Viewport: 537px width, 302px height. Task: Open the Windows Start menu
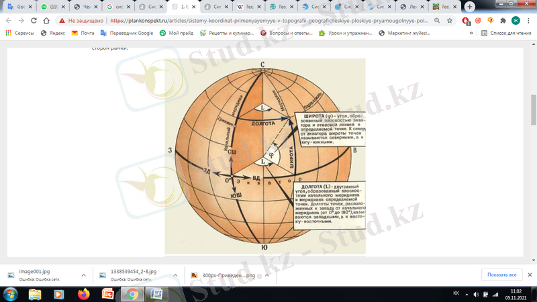pos(11,294)
